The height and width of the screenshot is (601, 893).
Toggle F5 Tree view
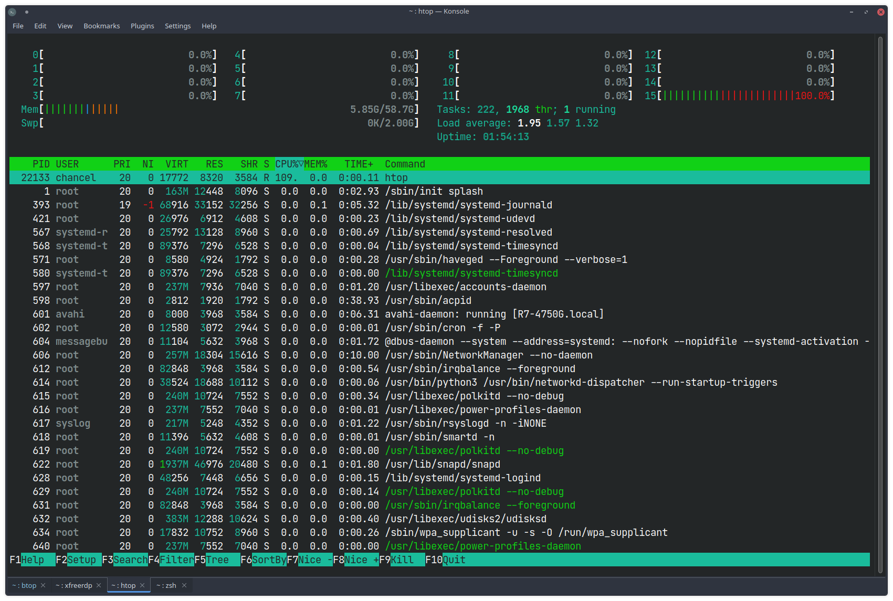coord(217,560)
